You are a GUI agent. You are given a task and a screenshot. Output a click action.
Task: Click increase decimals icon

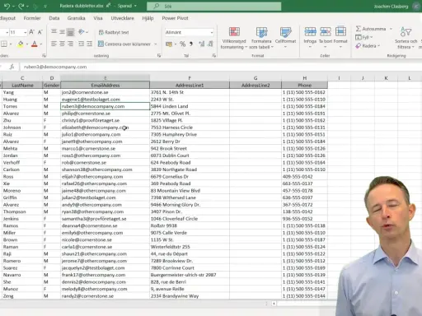[x=202, y=44]
